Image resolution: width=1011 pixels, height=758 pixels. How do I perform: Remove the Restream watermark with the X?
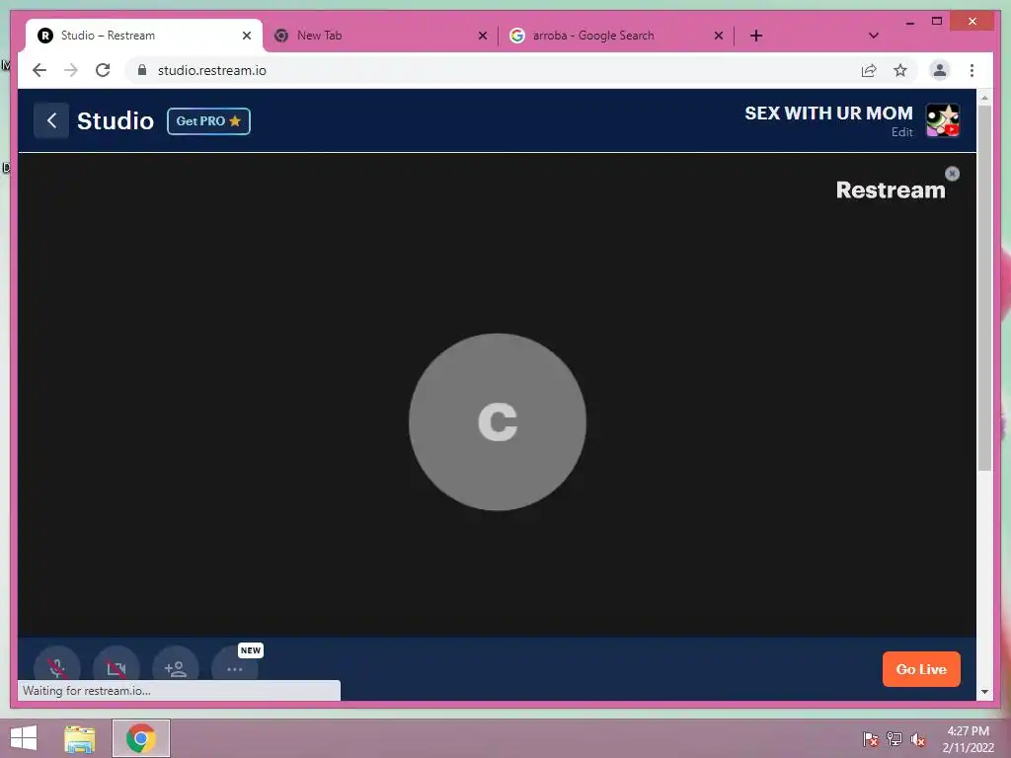(952, 174)
